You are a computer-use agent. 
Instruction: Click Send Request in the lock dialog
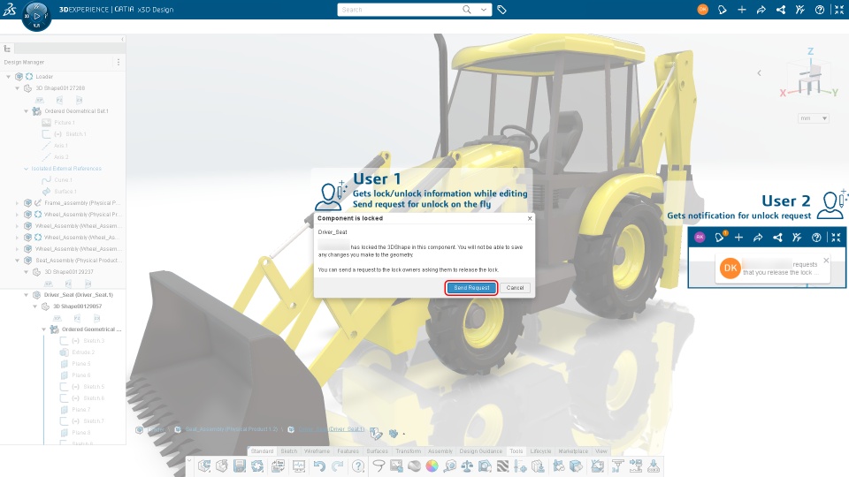[471, 288]
